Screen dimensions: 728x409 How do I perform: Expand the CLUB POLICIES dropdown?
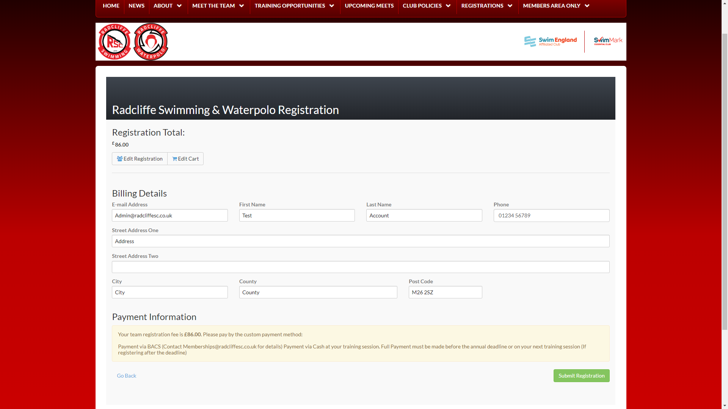[427, 6]
